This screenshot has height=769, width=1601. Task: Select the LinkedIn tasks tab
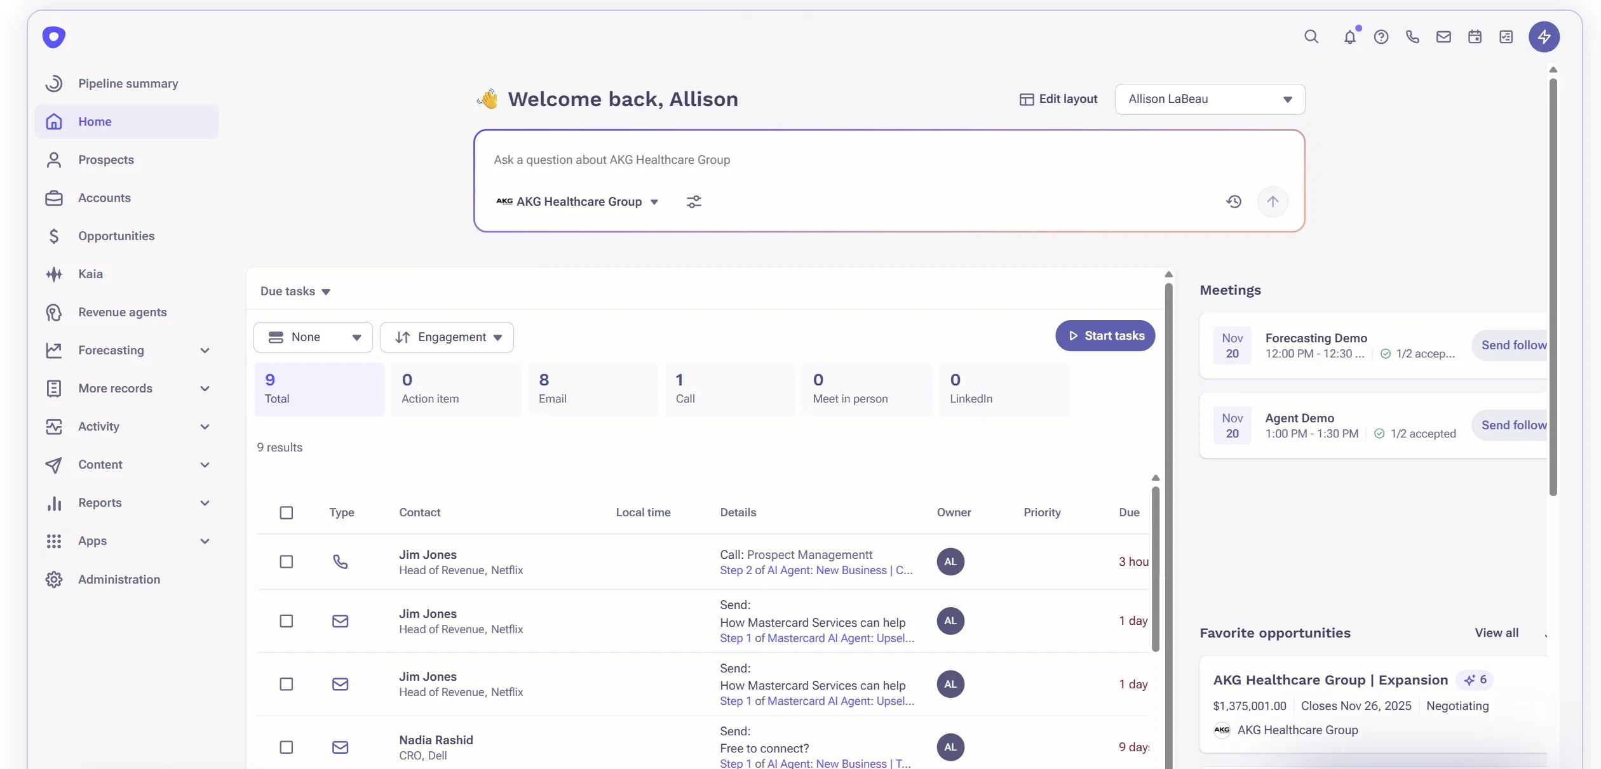[x=1004, y=389]
